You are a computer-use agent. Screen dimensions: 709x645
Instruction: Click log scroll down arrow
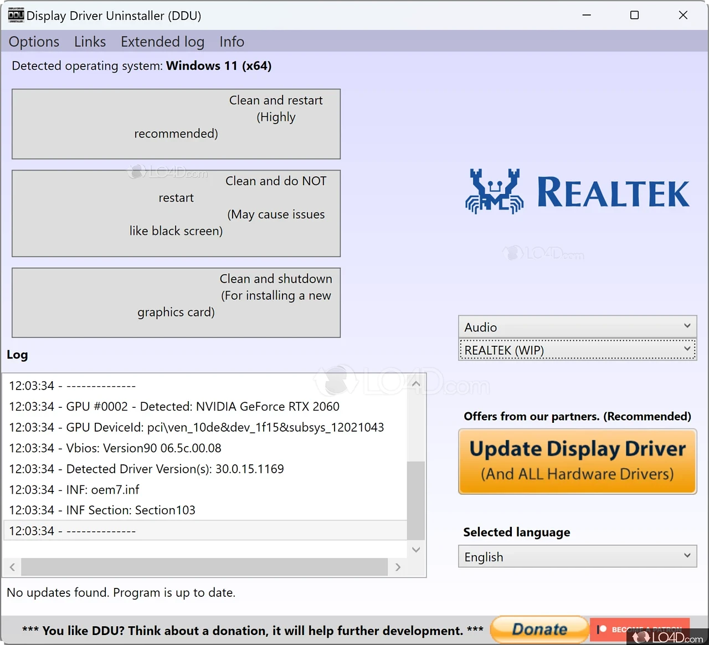tap(416, 549)
